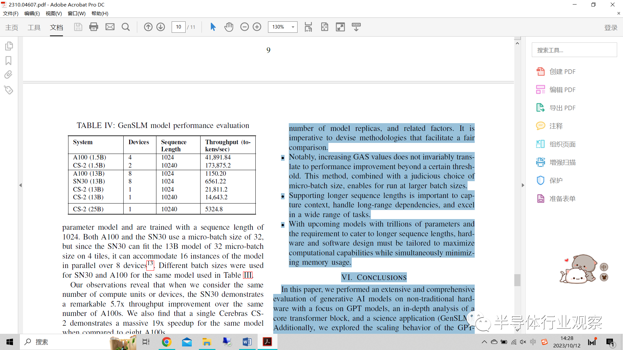Open the tags panel icon

pyautogui.click(x=8, y=90)
